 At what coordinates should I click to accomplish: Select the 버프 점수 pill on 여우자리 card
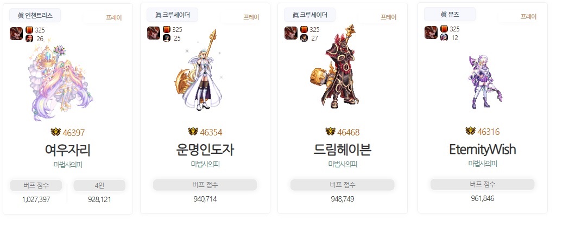[x=36, y=185]
